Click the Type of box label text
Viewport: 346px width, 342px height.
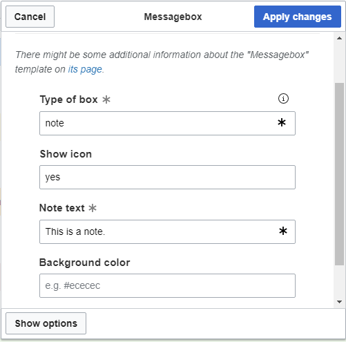[x=69, y=99]
